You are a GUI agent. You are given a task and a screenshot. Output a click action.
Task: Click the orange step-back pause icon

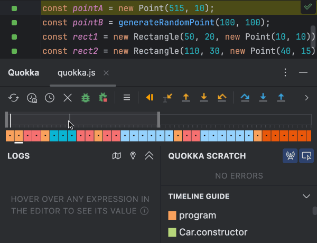tap(150, 97)
